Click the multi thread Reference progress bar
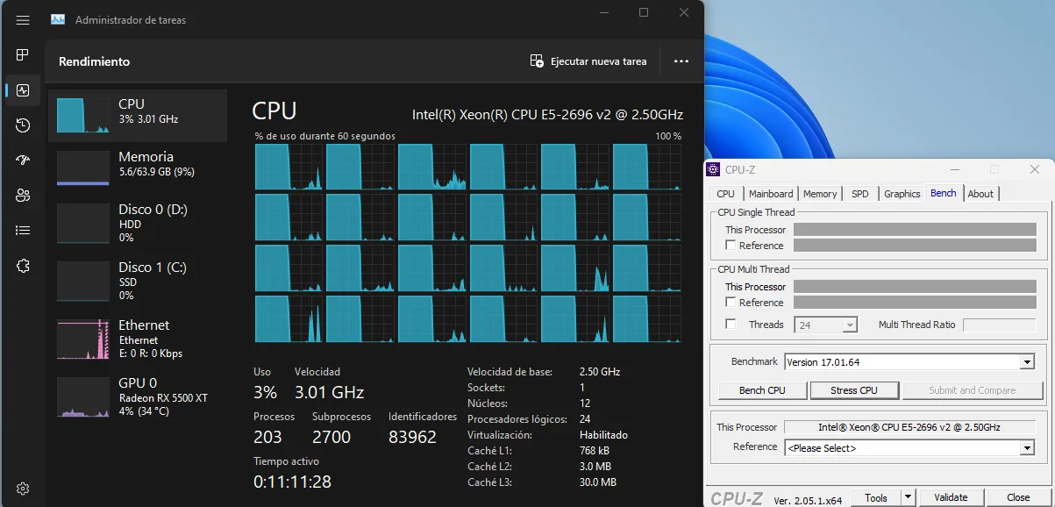 click(x=915, y=303)
